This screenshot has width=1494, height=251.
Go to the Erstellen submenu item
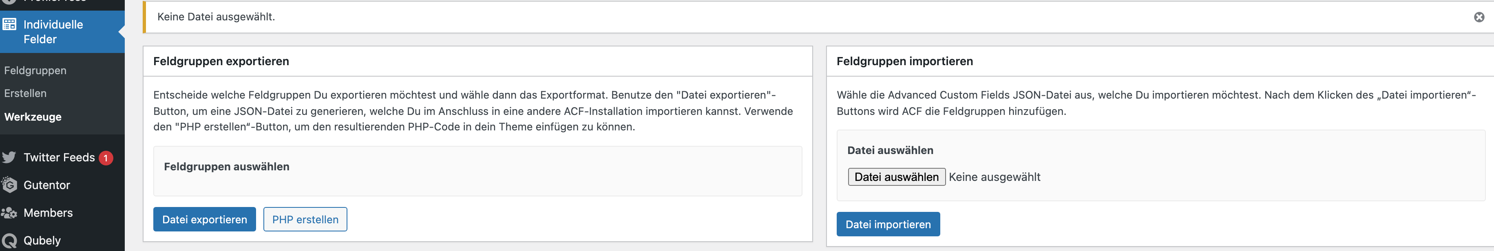pos(26,93)
